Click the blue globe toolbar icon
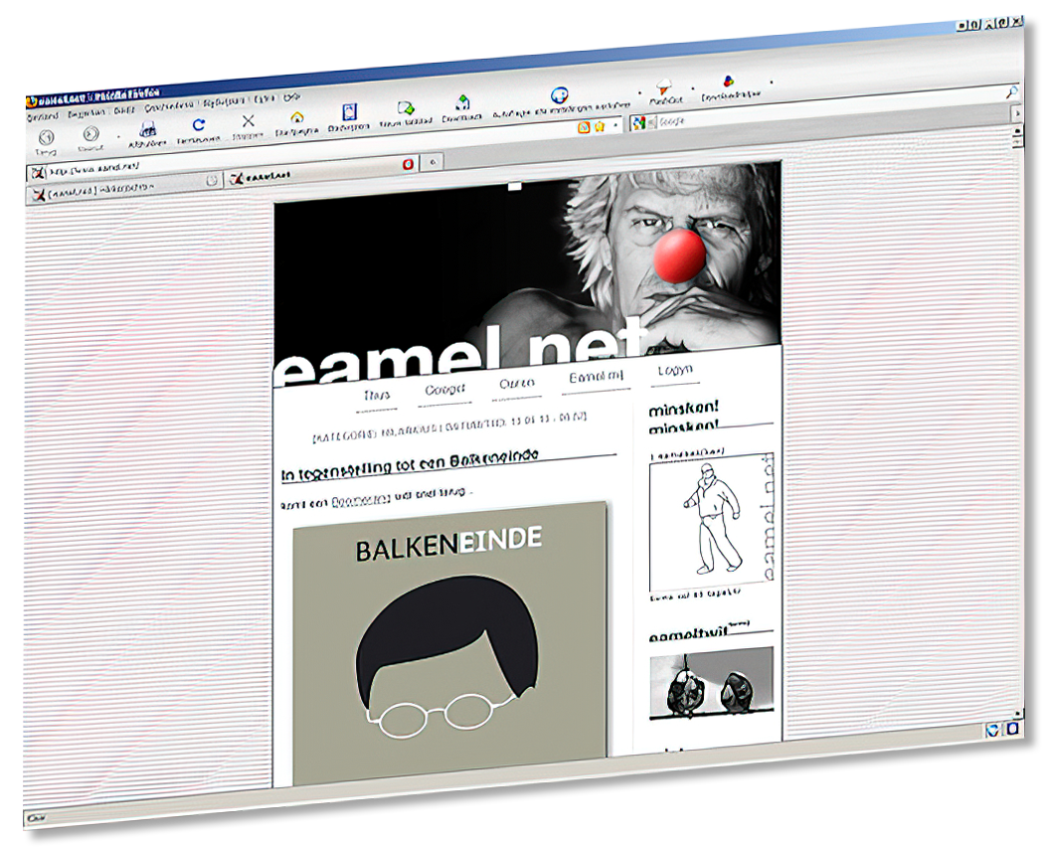Screen dimensions: 1050x848 [559, 95]
